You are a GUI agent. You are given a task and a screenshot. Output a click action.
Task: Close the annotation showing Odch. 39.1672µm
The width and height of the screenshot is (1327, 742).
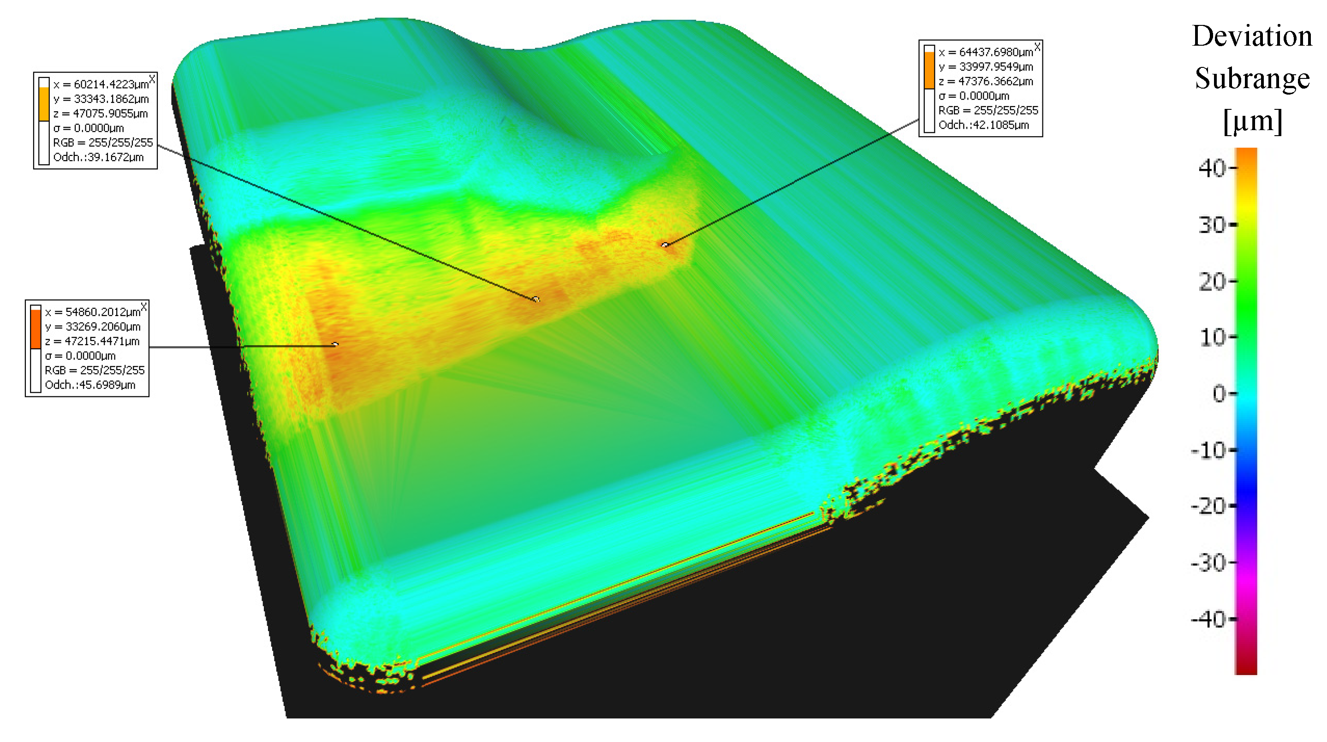click(x=152, y=79)
